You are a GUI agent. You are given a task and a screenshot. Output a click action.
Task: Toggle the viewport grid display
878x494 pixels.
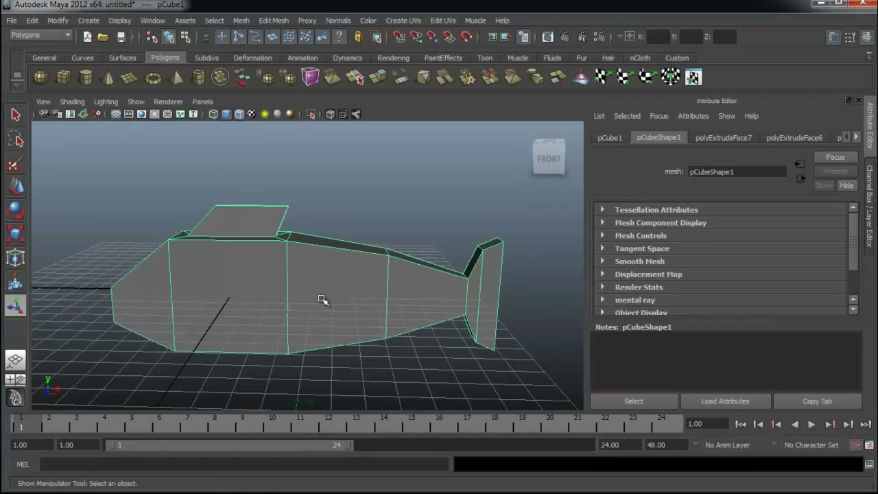(115, 114)
